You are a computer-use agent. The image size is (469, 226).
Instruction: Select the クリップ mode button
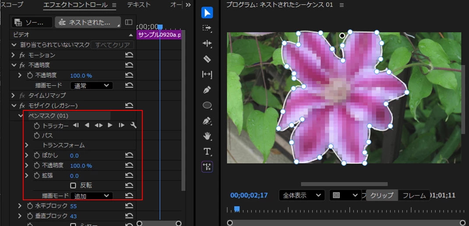(382, 195)
